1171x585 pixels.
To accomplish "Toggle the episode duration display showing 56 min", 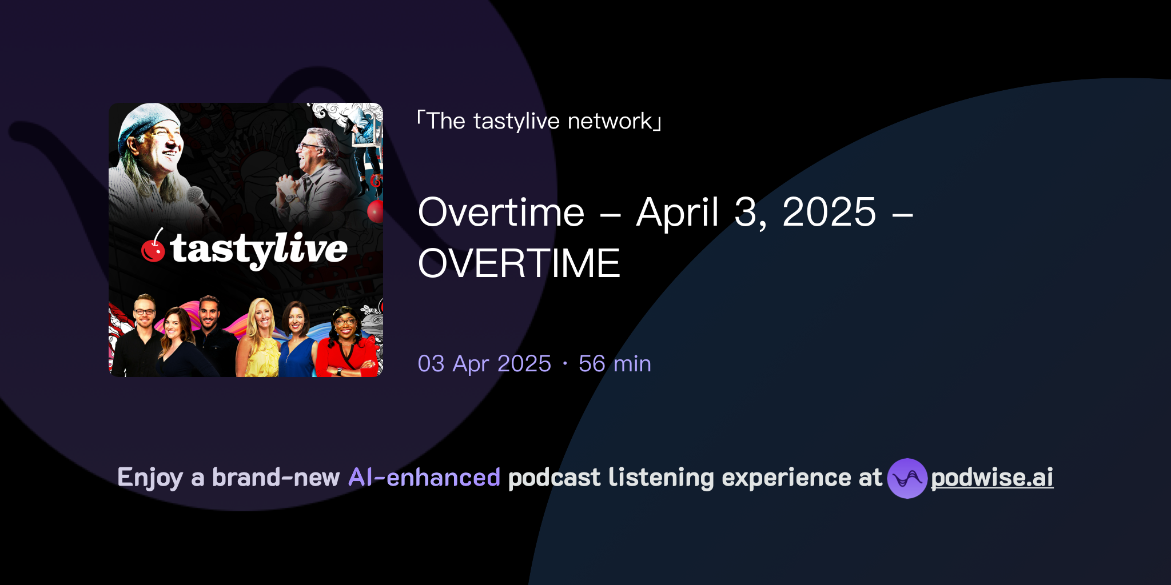I will [x=614, y=363].
